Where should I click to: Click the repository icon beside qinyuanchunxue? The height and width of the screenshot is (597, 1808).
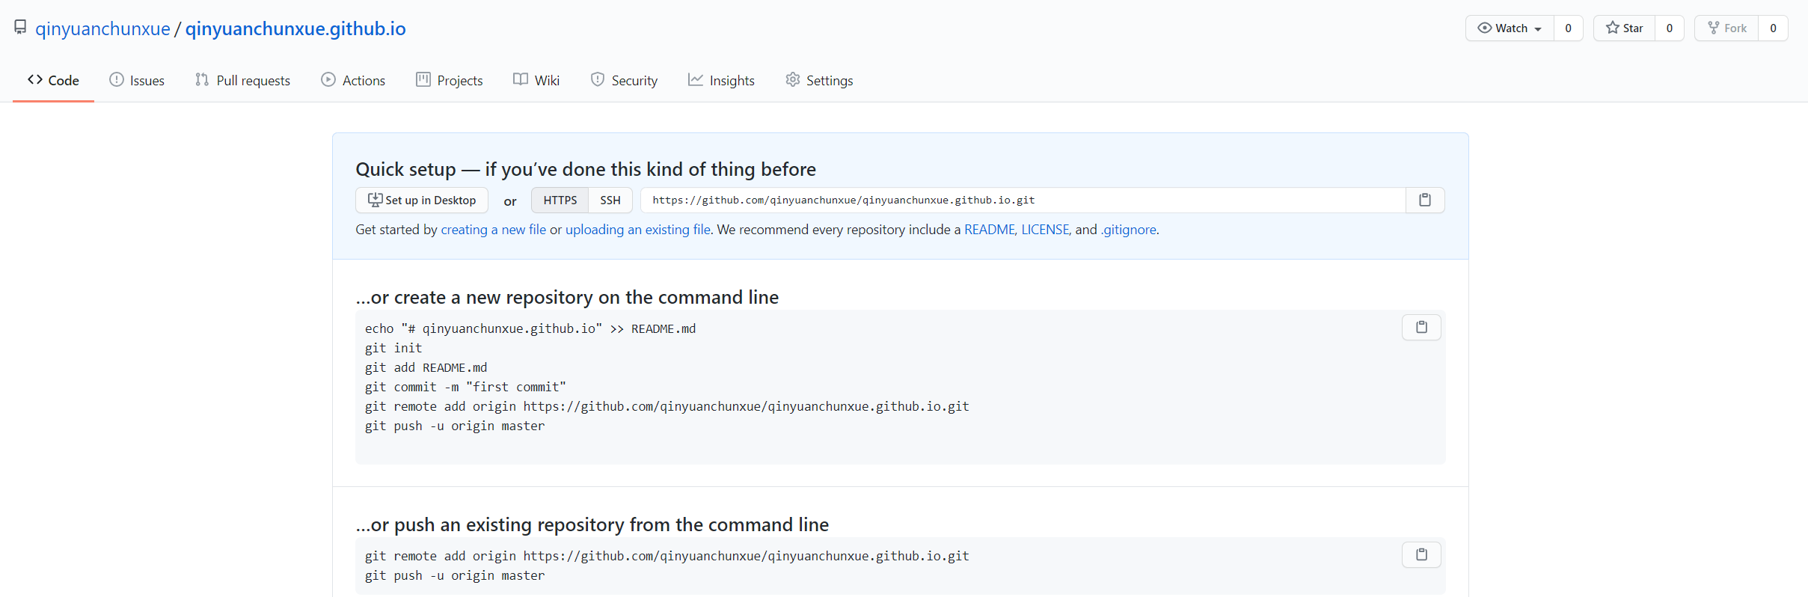tap(20, 28)
